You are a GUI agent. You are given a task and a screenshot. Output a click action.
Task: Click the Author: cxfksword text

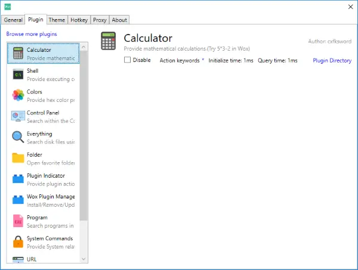click(330, 41)
